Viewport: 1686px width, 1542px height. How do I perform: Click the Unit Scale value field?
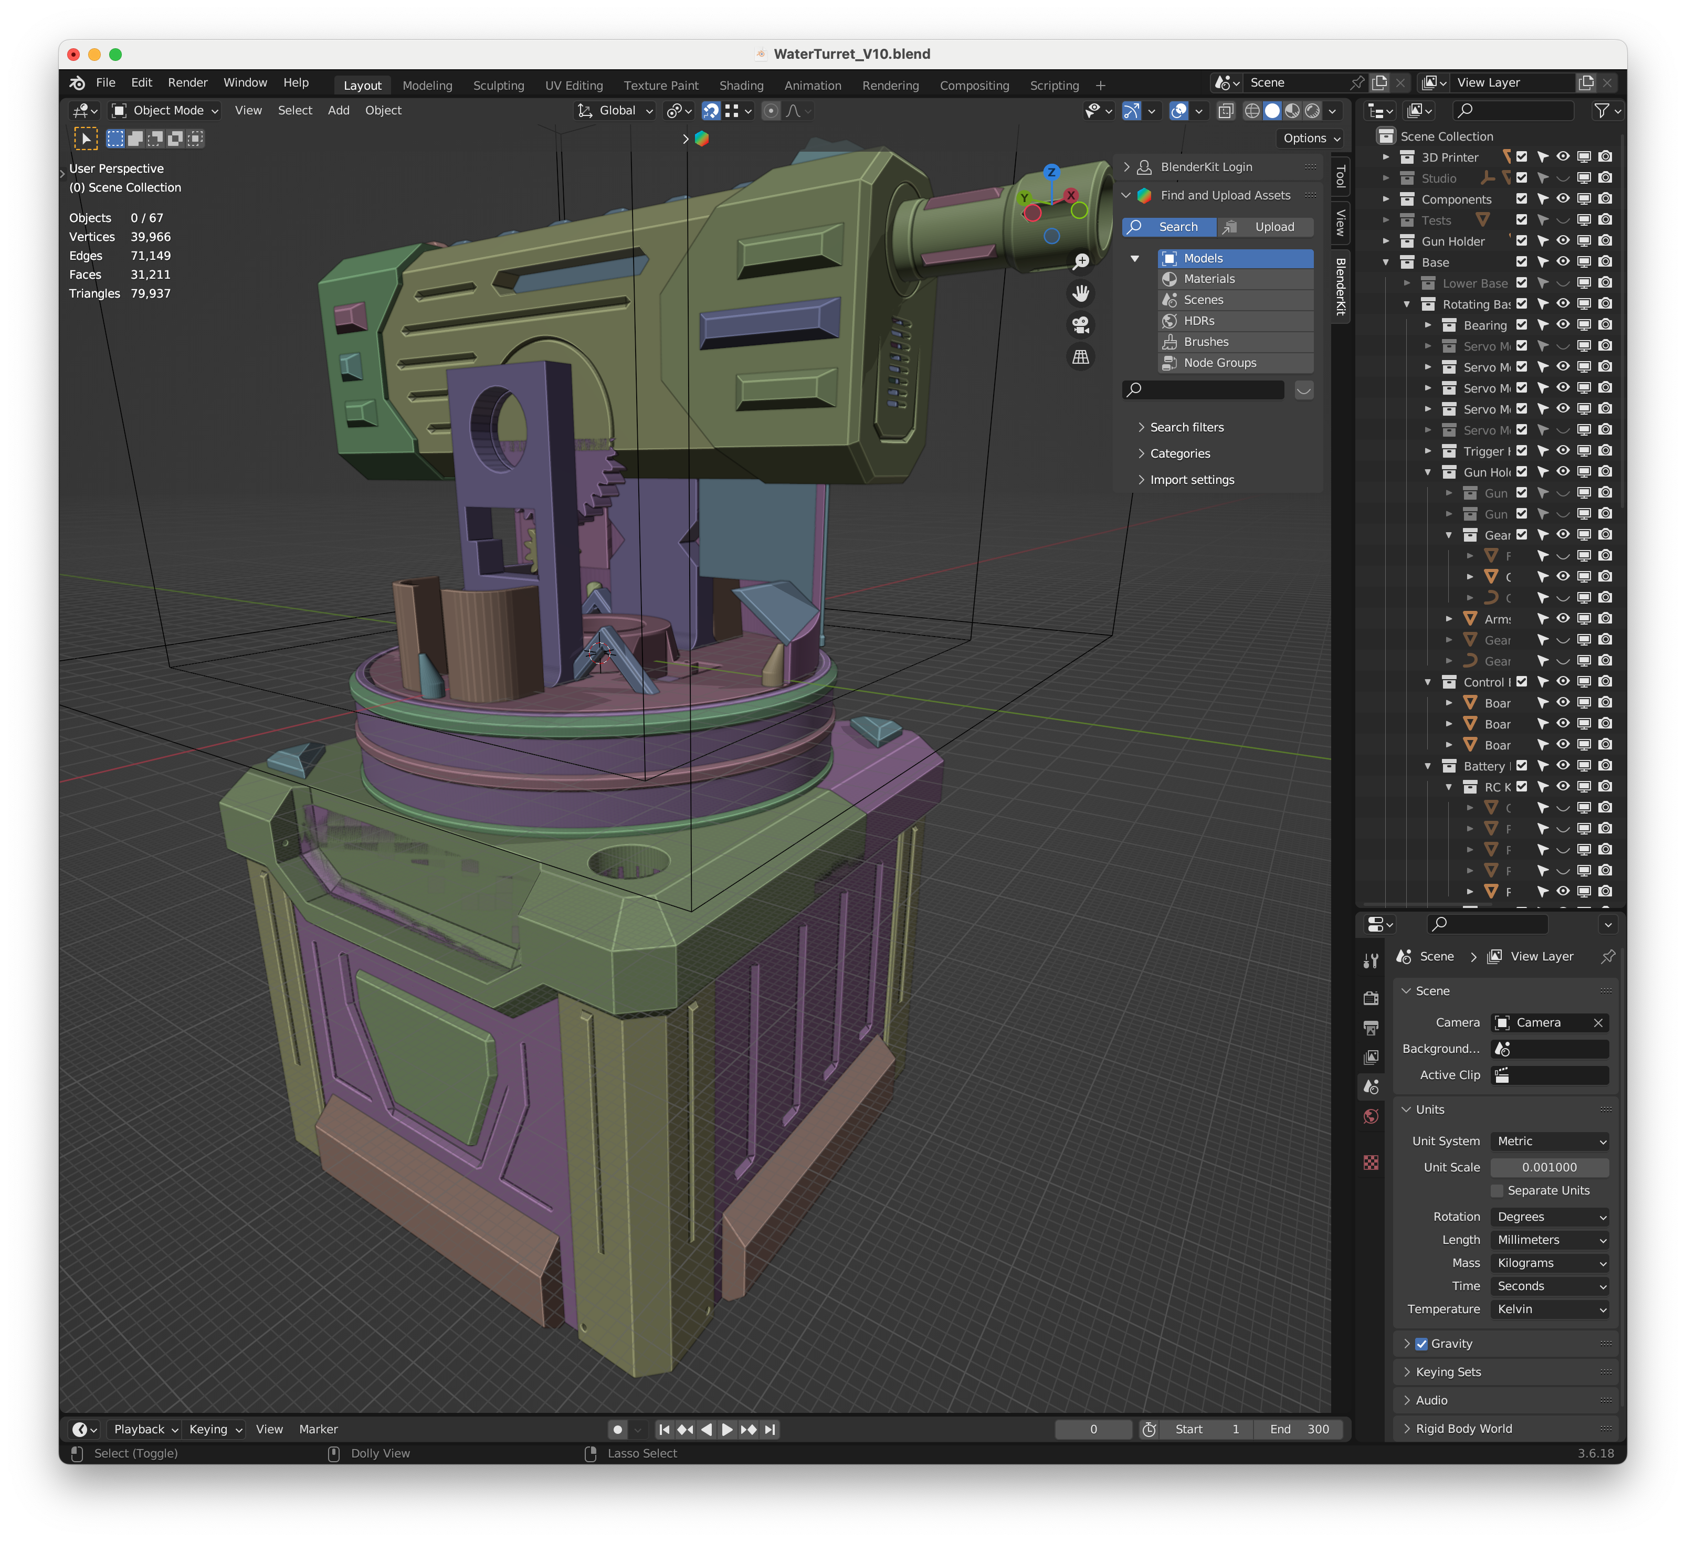coord(1549,1167)
